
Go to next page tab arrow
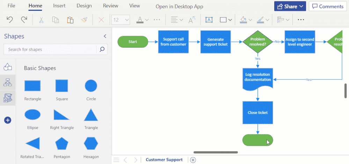click(136, 160)
